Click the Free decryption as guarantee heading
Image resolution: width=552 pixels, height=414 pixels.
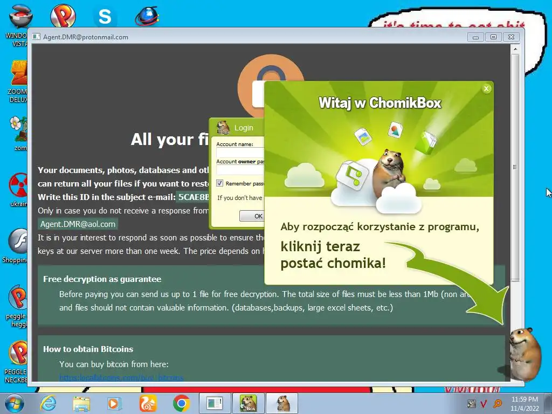[x=102, y=279]
